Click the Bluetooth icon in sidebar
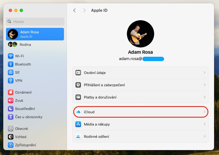 [x=11, y=64]
